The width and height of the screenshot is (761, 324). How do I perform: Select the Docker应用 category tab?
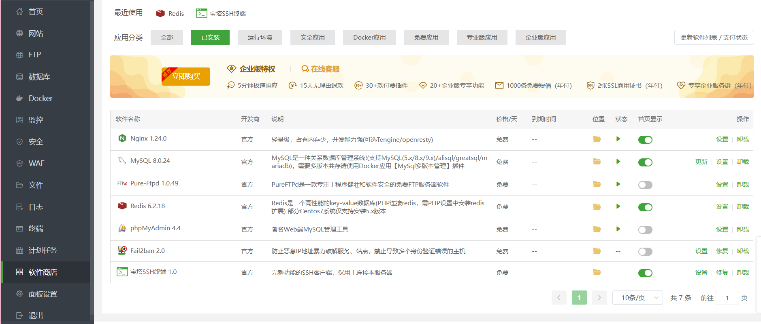(x=369, y=38)
